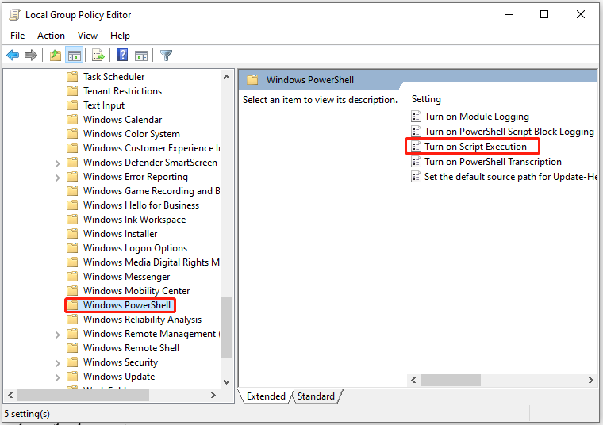Click the Filter funnel icon
Screen dimensions: 603x425
click(x=166, y=56)
